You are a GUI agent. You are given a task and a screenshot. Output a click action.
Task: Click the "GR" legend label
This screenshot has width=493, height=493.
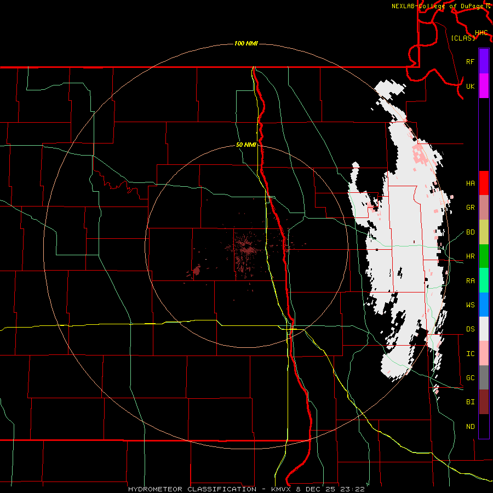(x=470, y=208)
